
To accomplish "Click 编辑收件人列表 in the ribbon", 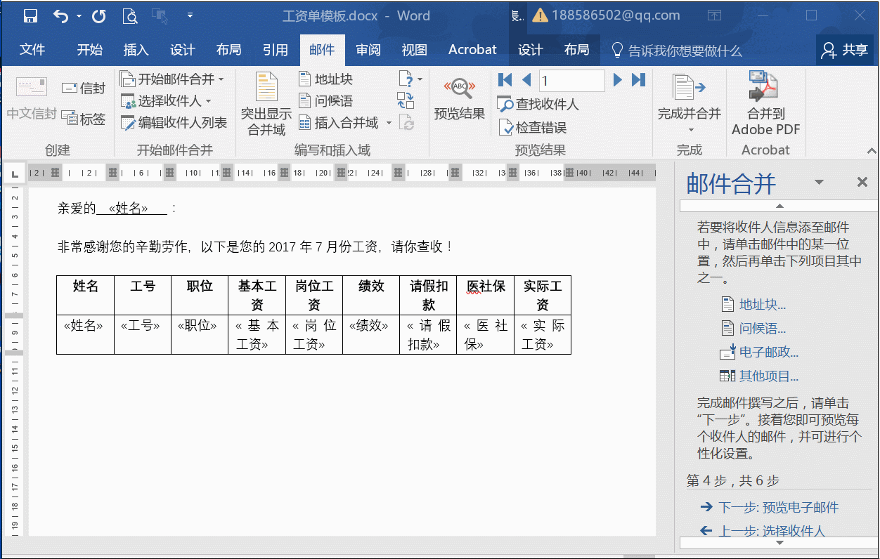I will [x=174, y=123].
